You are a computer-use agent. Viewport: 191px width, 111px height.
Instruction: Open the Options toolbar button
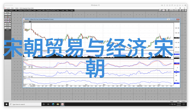48,10
